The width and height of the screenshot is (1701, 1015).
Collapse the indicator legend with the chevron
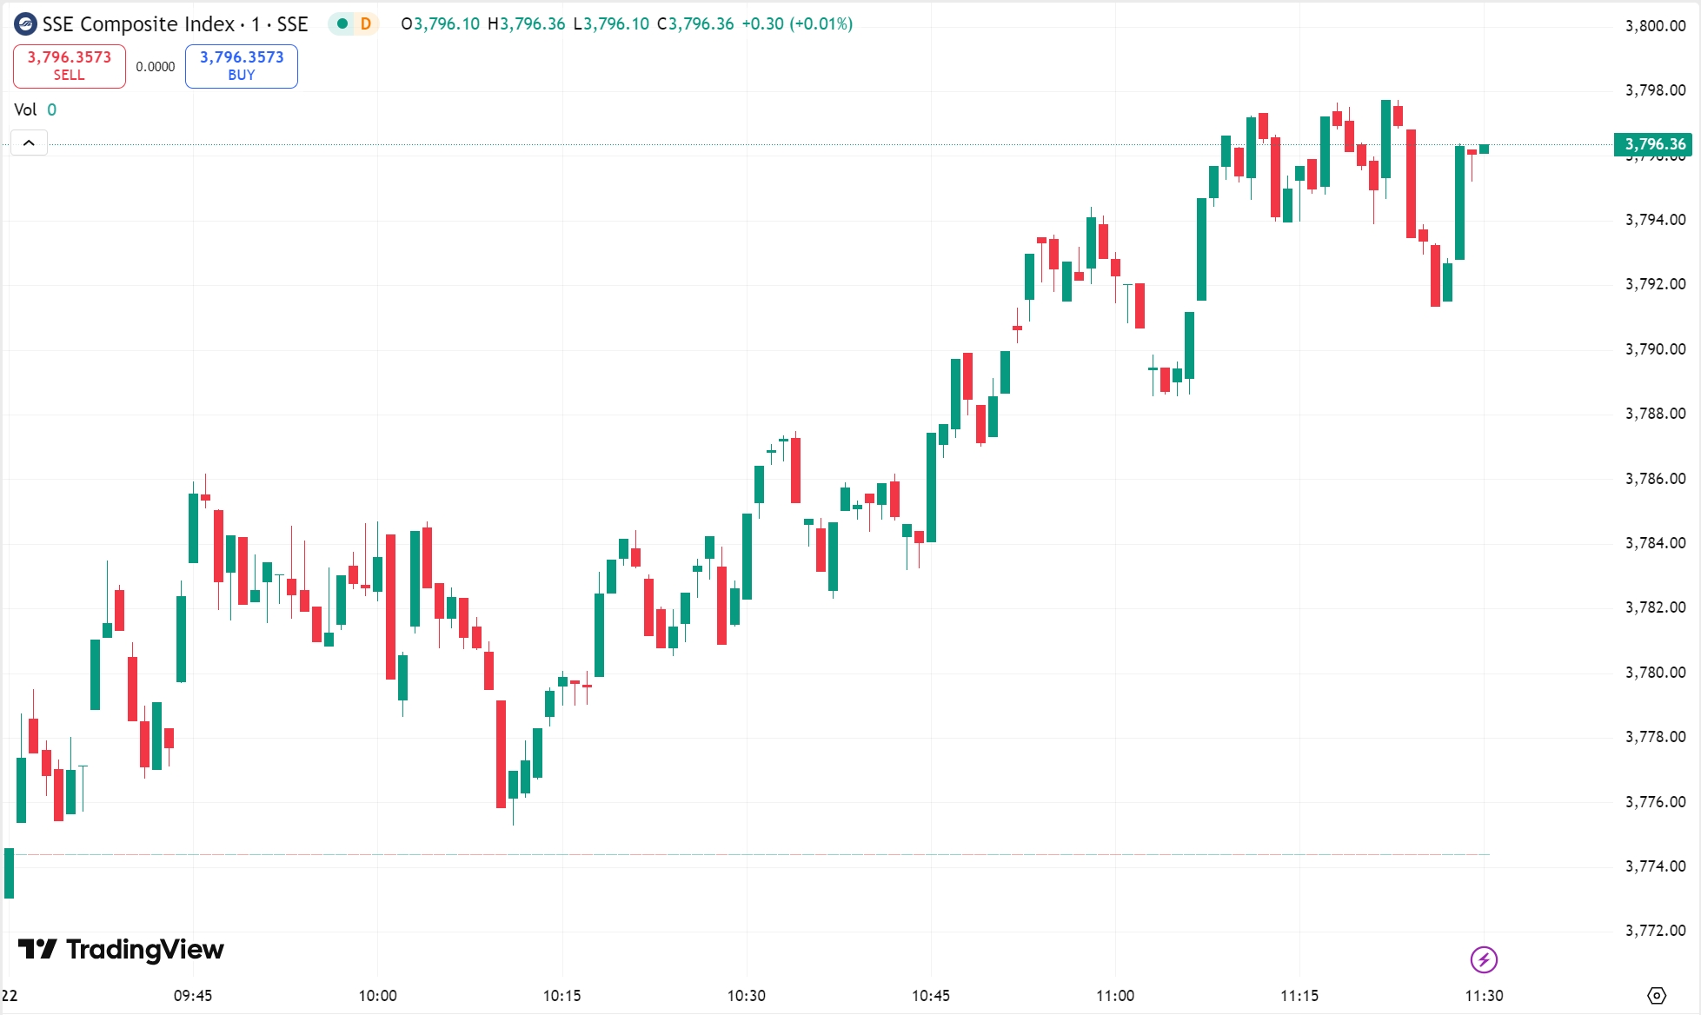click(x=29, y=143)
